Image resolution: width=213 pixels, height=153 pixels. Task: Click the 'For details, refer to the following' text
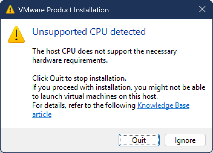point(84,105)
